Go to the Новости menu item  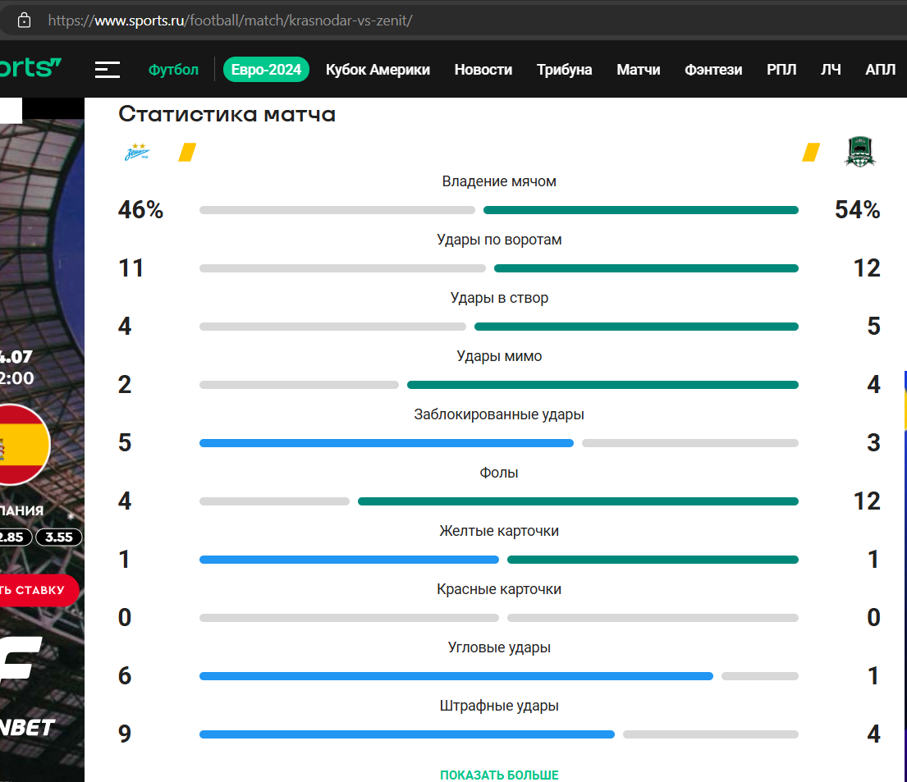point(483,70)
